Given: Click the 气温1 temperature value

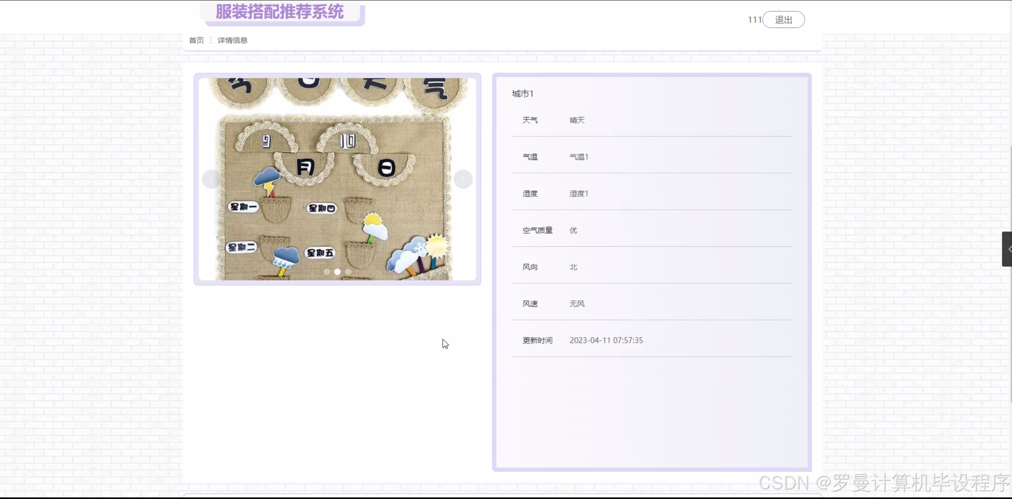Looking at the screenshot, I should point(579,157).
